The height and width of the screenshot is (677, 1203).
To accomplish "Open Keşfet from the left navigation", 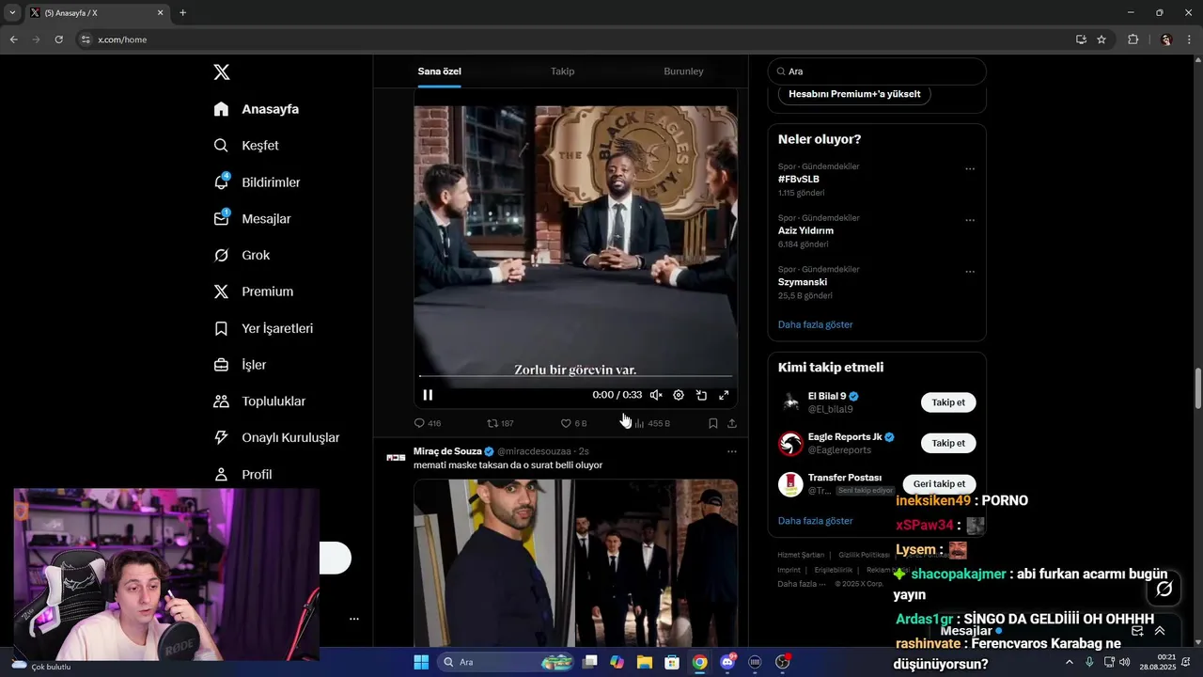I will tap(246, 146).
